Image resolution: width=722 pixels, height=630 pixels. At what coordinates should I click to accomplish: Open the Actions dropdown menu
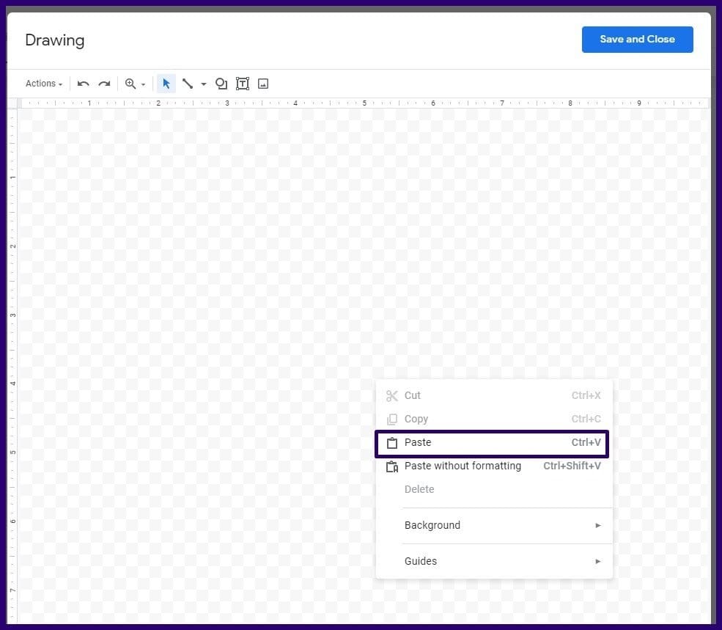[44, 84]
